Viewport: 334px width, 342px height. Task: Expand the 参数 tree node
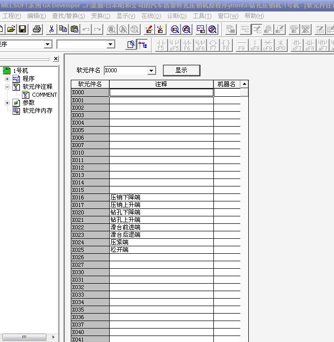click(7, 103)
